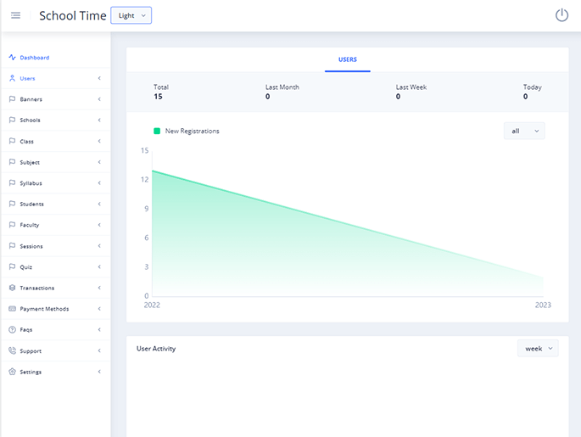Click the 2022 axis label

point(152,305)
